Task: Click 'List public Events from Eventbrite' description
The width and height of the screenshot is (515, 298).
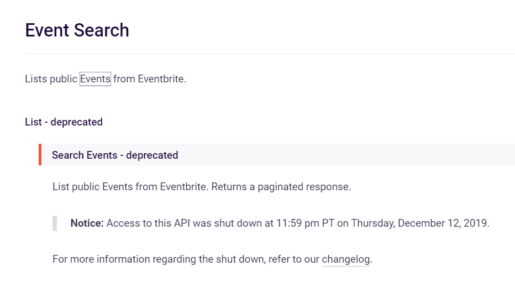Action: 130,187
